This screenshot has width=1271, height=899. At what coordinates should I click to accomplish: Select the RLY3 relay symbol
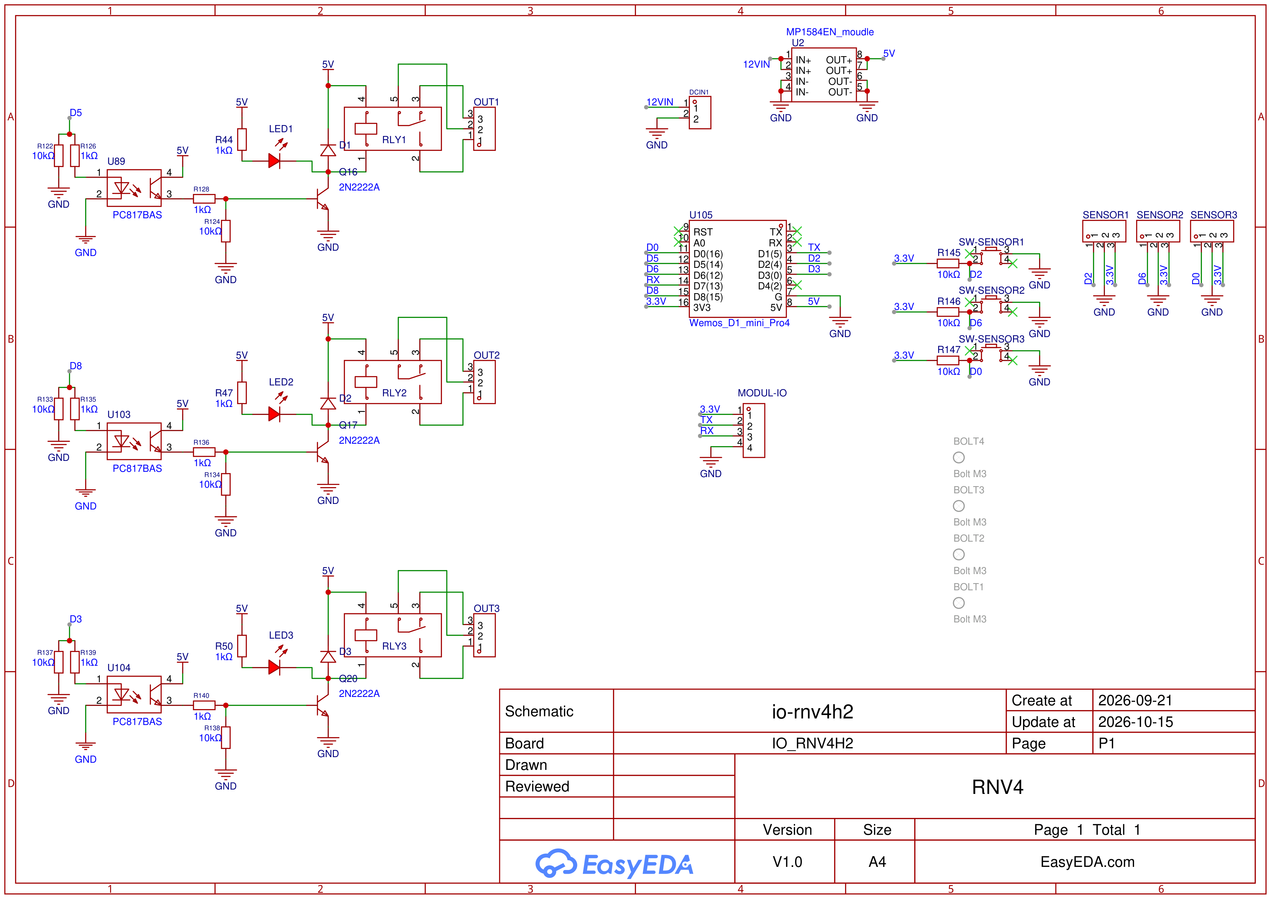pos(392,635)
